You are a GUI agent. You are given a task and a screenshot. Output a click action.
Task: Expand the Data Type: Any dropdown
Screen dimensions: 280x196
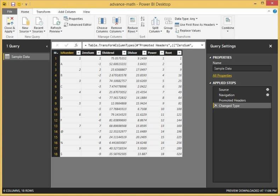pos(186,19)
